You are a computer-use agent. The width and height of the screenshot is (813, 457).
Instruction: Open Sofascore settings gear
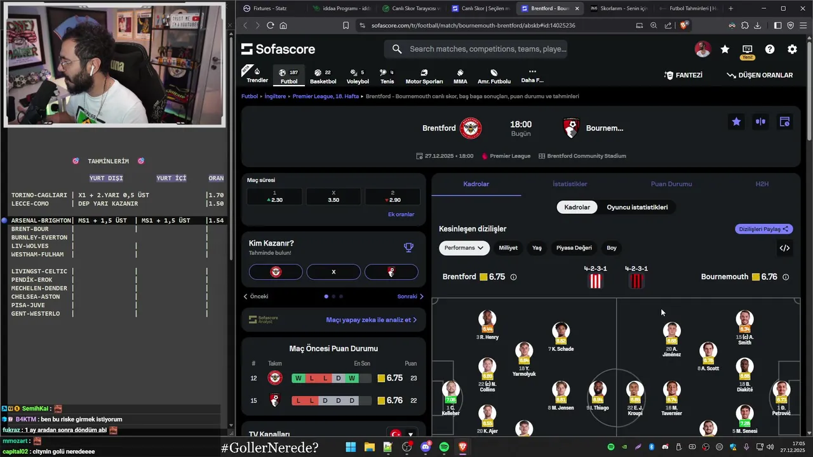click(x=792, y=49)
